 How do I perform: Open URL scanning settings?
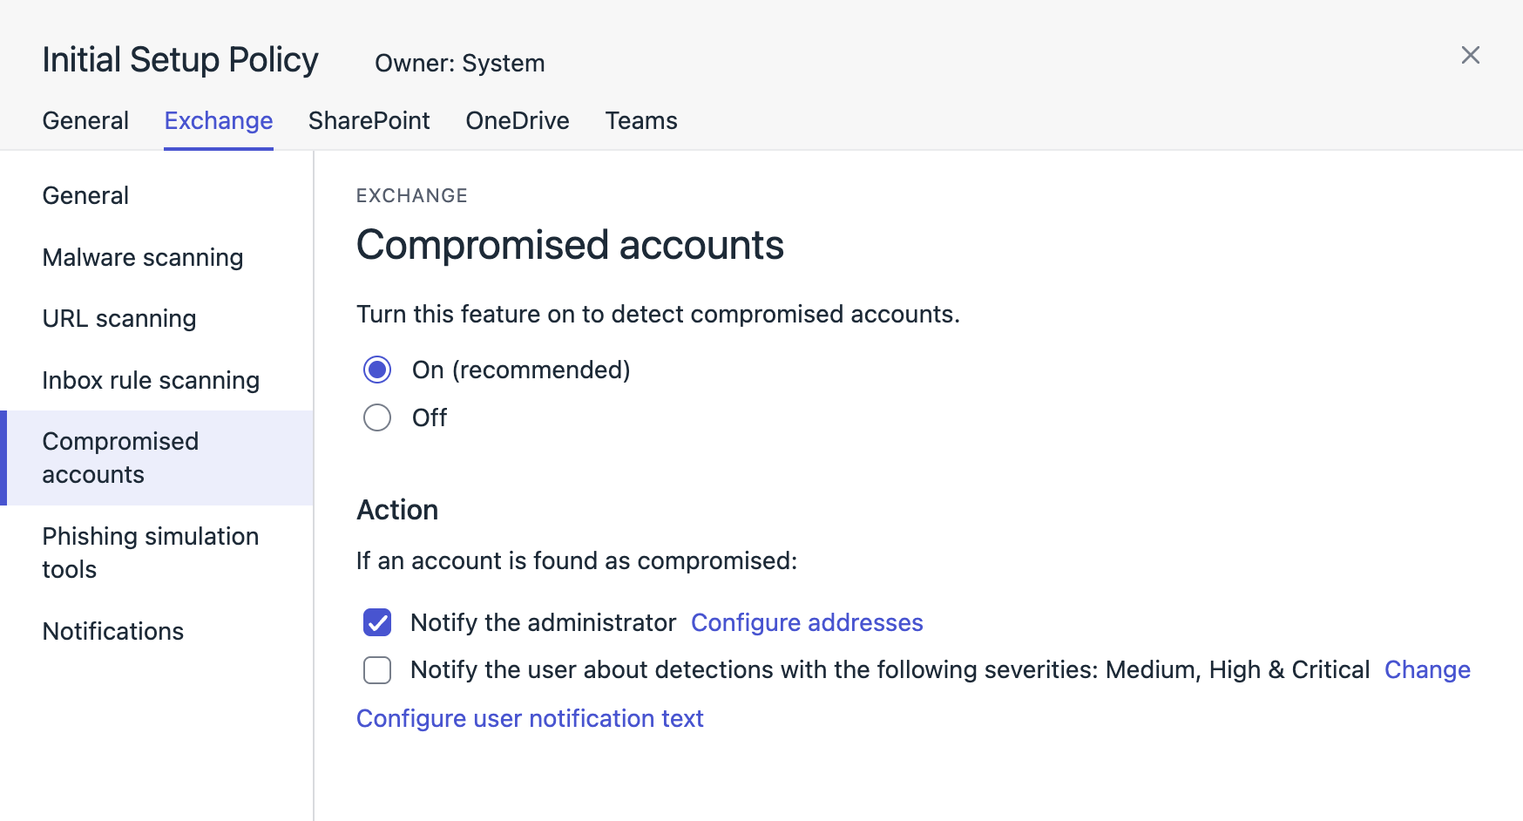click(x=119, y=318)
